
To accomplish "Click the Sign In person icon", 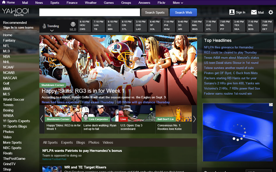I will (232, 12).
